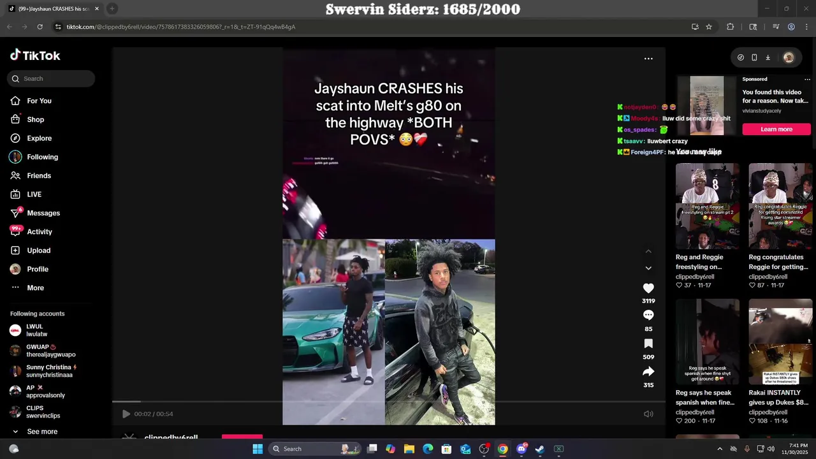This screenshot has width=816, height=459.
Task: Show hidden system tray icons
Action: coord(720,449)
